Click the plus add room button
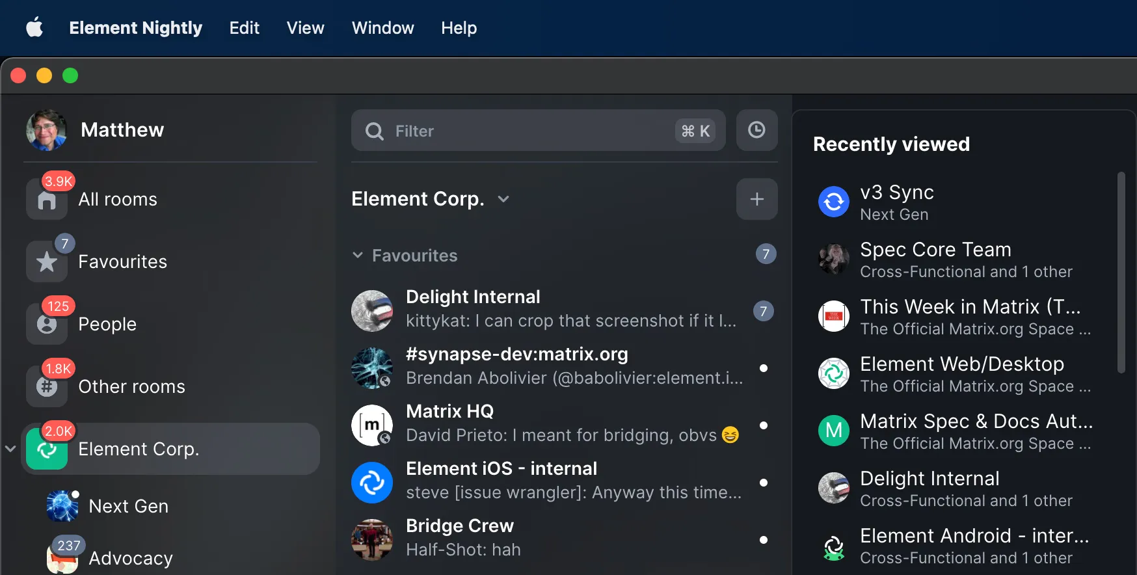Image resolution: width=1137 pixels, height=575 pixels. coord(756,199)
